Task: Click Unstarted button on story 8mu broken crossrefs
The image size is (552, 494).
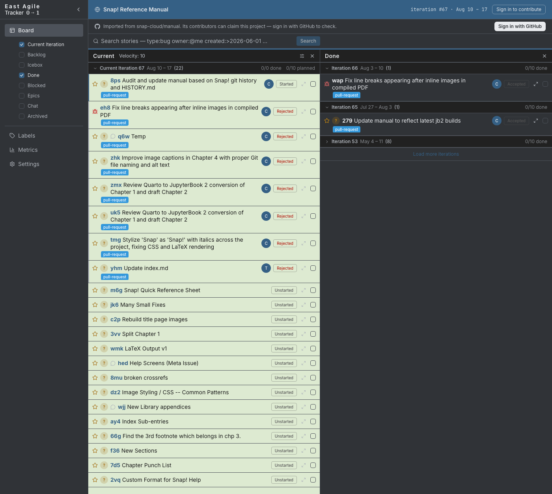Action: [x=284, y=378]
